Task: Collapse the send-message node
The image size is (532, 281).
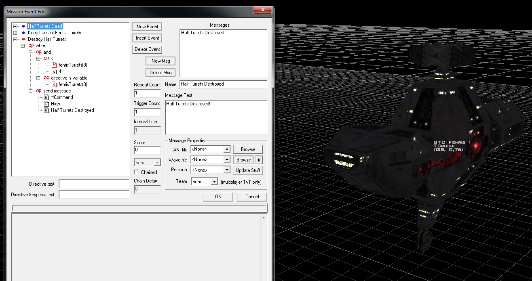Action: tap(31, 91)
